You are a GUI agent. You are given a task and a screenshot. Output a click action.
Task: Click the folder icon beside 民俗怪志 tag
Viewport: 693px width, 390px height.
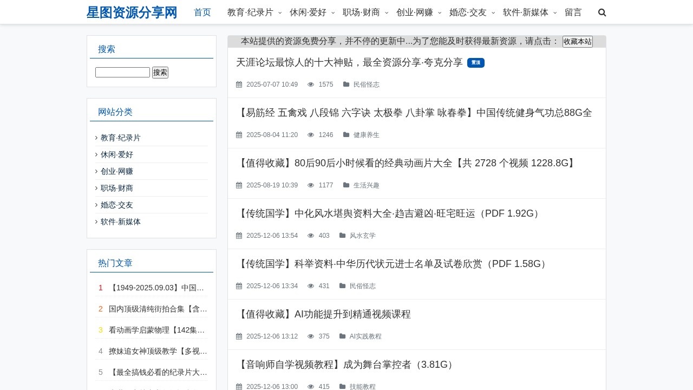coord(346,84)
